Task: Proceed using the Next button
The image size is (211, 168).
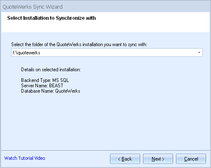Action: (158, 159)
